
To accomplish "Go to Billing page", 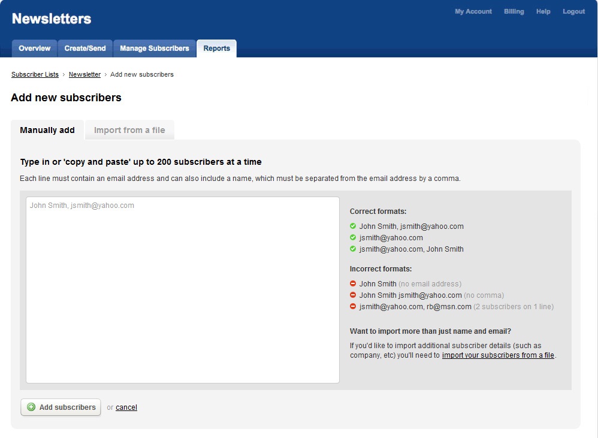I will tap(514, 11).
